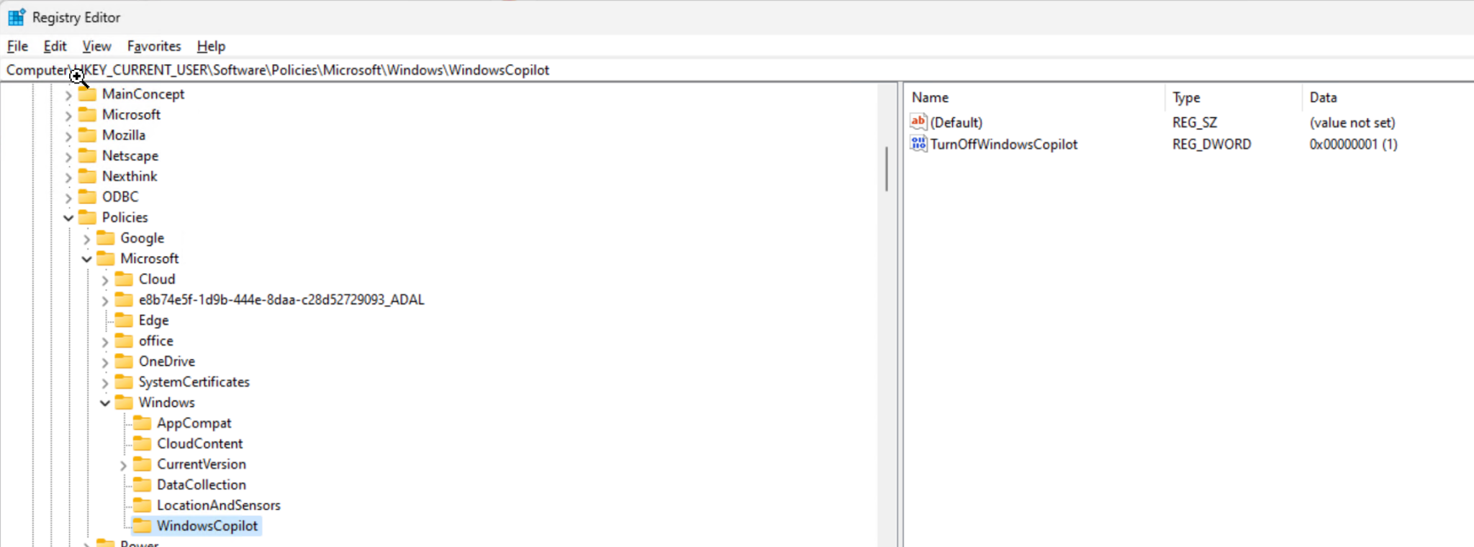Click the Policies folder icon
Viewport: 1474px width, 547px height.
(87, 217)
